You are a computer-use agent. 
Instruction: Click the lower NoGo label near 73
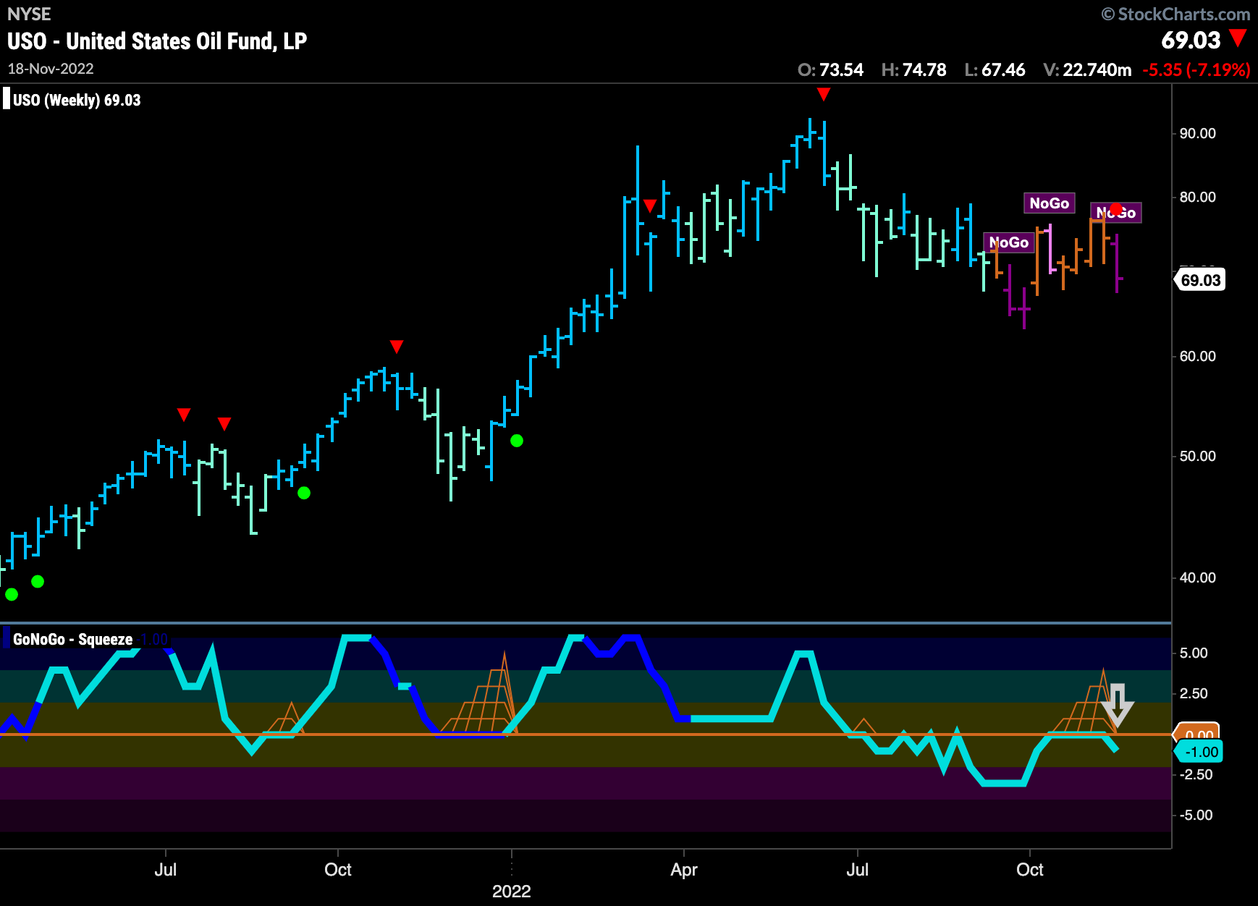point(1009,242)
